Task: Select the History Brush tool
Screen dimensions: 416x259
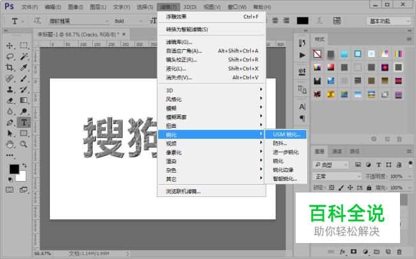Action: (x=24, y=90)
